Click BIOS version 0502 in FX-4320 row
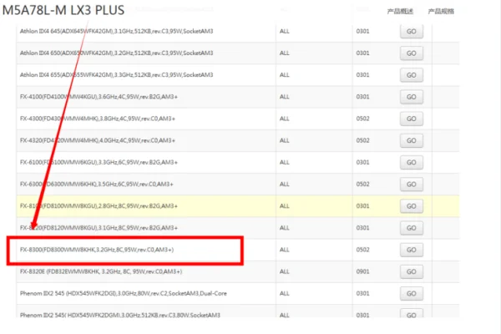501x334 pixels. 362,140
